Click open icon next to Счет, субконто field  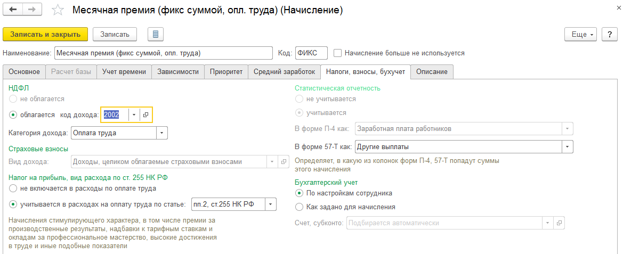tap(559, 223)
